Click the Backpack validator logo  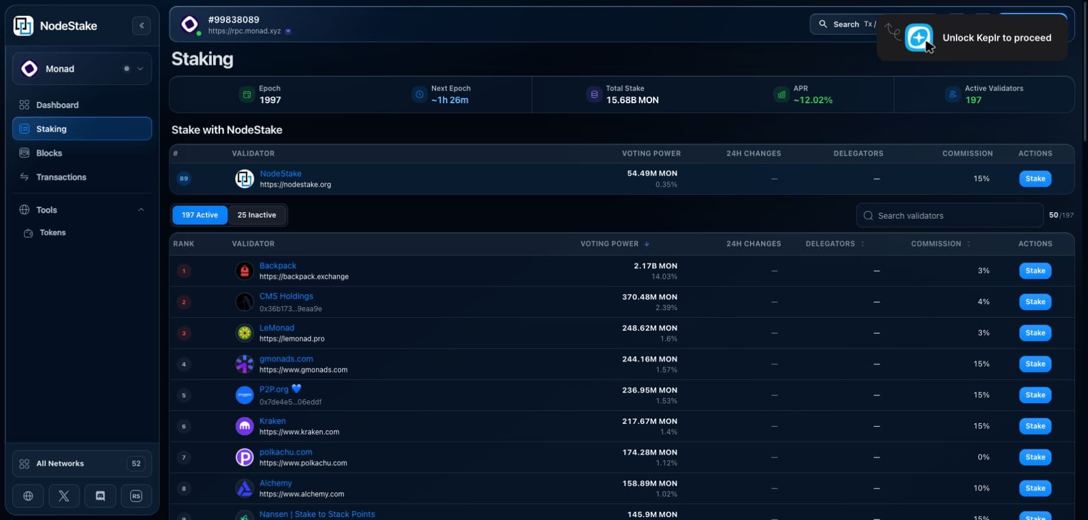click(244, 271)
